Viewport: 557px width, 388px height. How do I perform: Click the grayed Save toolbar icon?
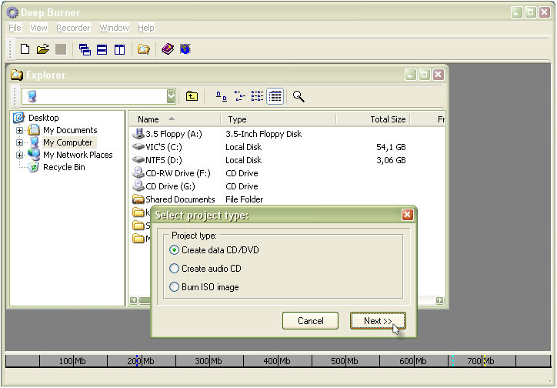pos(61,49)
